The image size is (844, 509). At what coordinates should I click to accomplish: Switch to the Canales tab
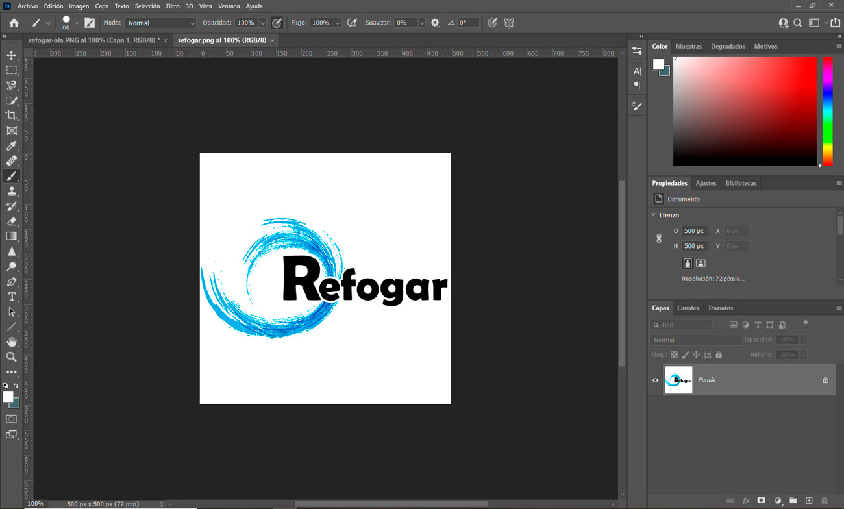[x=688, y=308]
